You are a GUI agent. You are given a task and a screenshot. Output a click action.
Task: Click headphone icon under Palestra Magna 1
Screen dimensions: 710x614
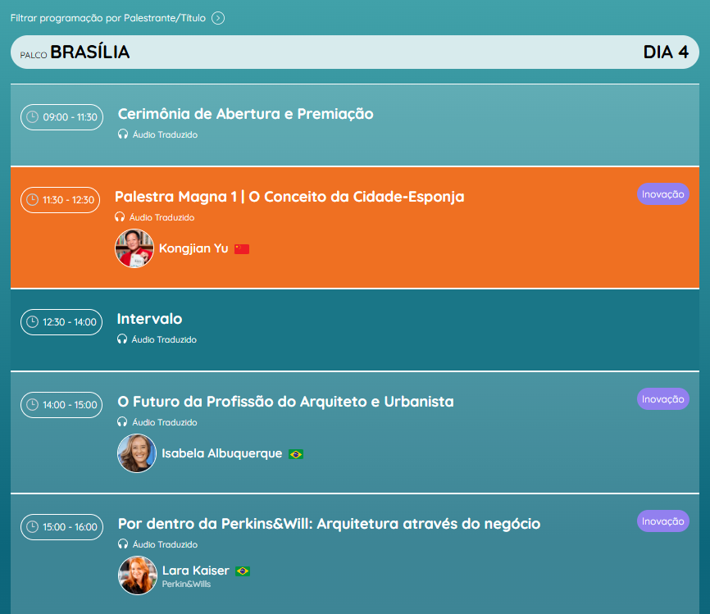[120, 217]
